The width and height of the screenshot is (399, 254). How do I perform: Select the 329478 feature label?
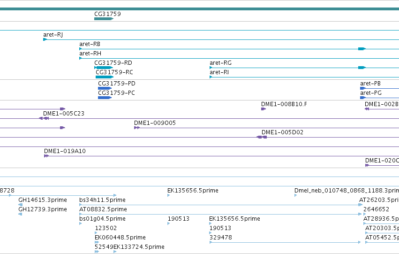(x=221, y=238)
